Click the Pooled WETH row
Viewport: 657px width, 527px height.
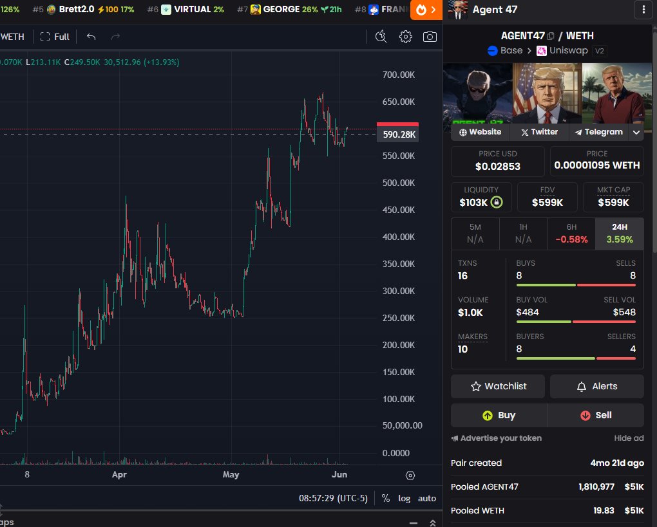point(547,511)
